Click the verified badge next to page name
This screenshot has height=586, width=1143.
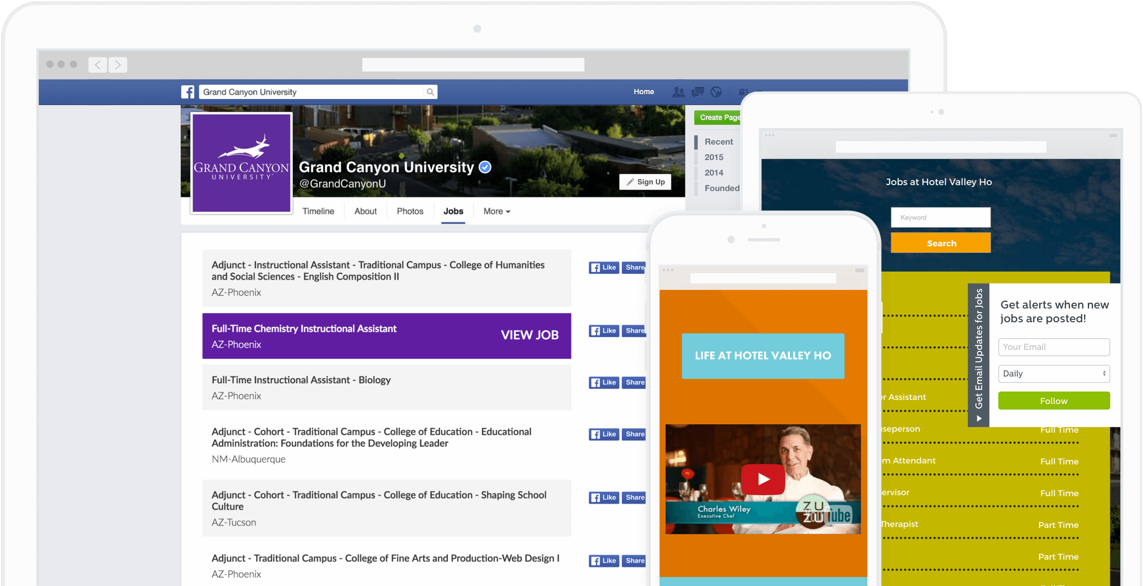(485, 167)
